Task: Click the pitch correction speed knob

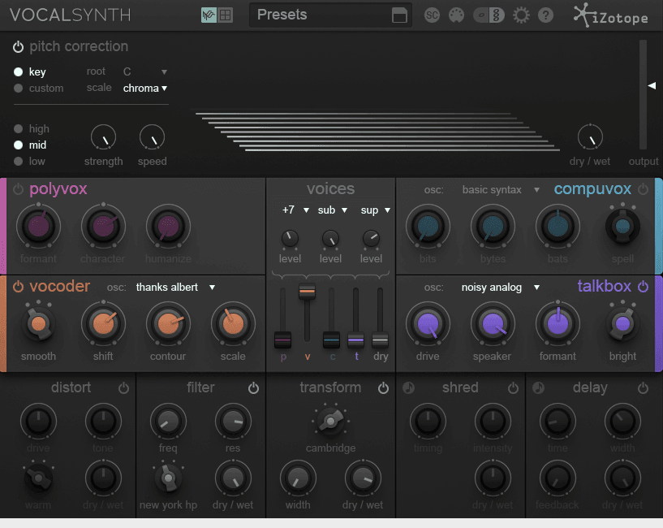Action: [x=153, y=137]
